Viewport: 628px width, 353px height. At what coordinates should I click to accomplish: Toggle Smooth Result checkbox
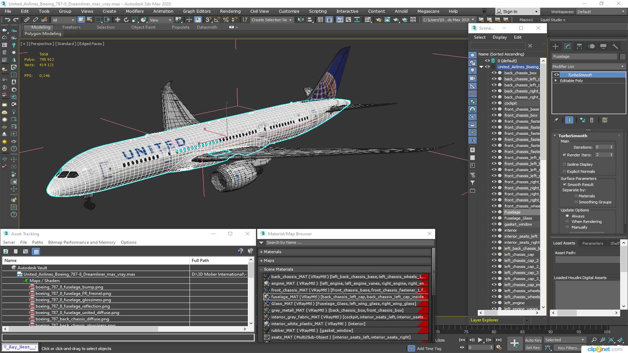[x=565, y=184]
